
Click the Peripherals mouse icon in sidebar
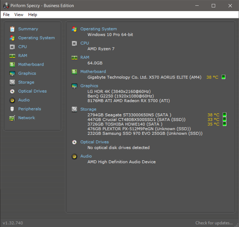pos(12,109)
